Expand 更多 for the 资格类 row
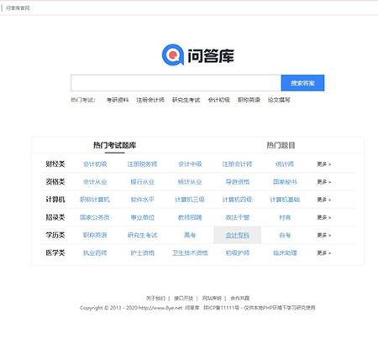Image resolution: width=378 pixels, height=364 pixels. [x=323, y=182]
